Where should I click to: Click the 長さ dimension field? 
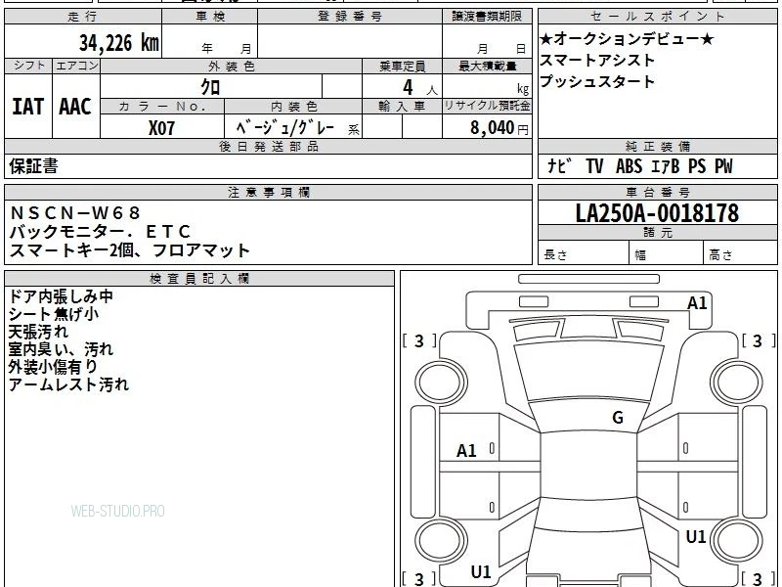[x=584, y=254]
